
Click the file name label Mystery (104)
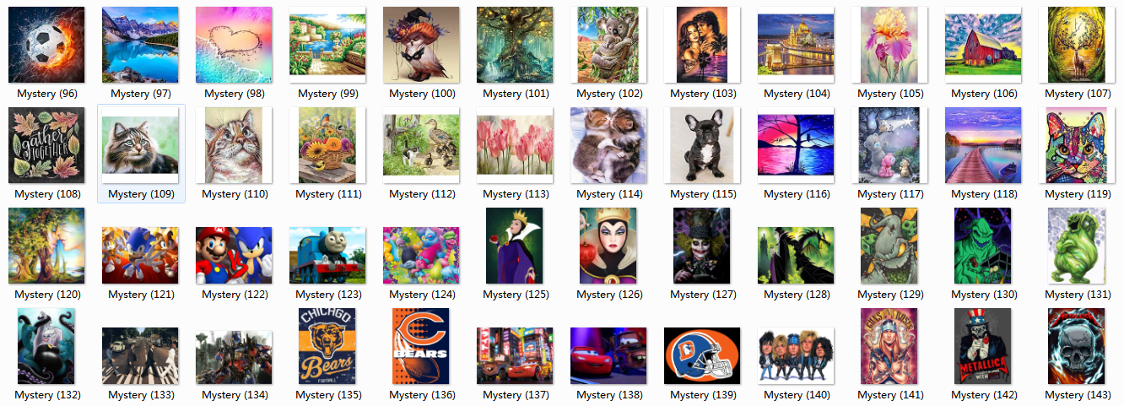click(x=796, y=94)
